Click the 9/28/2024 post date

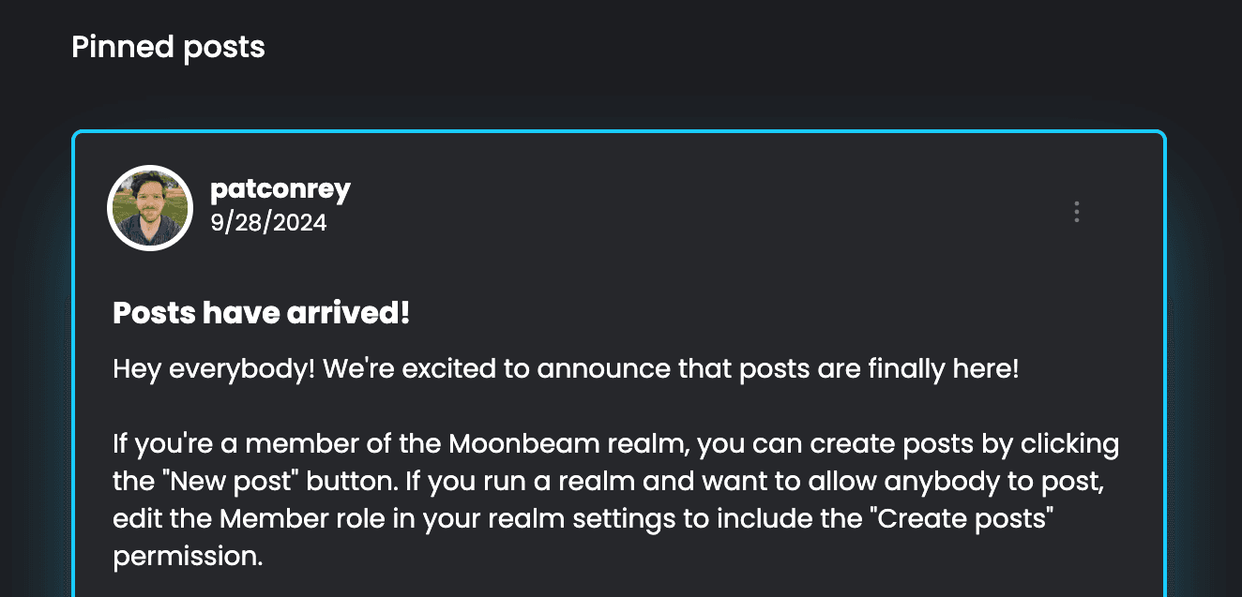coord(268,223)
